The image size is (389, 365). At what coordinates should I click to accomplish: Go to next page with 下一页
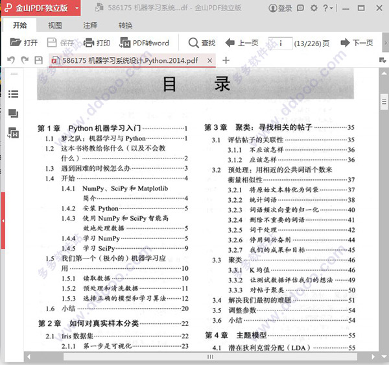[357, 43]
